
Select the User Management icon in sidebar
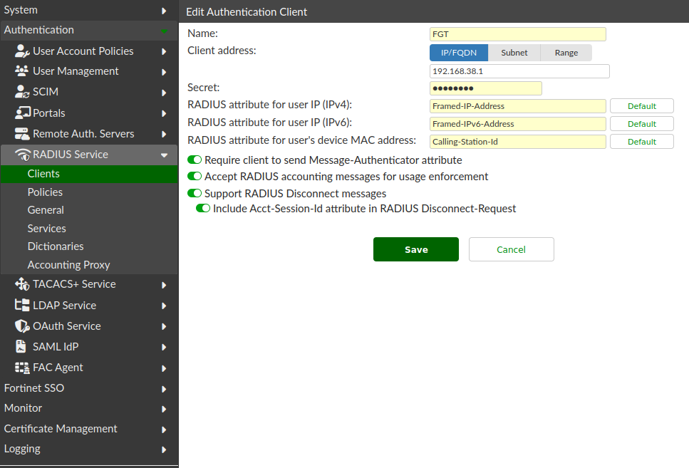coord(21,71)
